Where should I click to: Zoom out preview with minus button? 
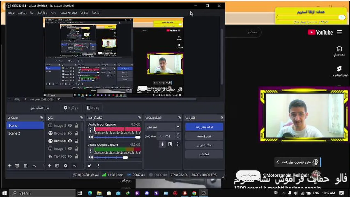pyautogui.click(x=9, y=99)
